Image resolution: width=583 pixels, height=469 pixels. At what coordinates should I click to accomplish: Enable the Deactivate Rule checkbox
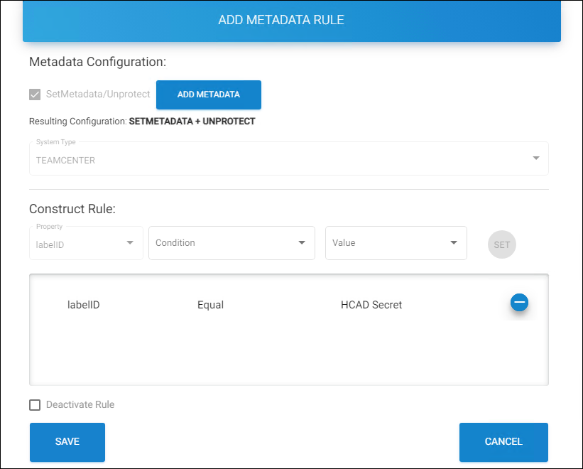pos(35,404)
